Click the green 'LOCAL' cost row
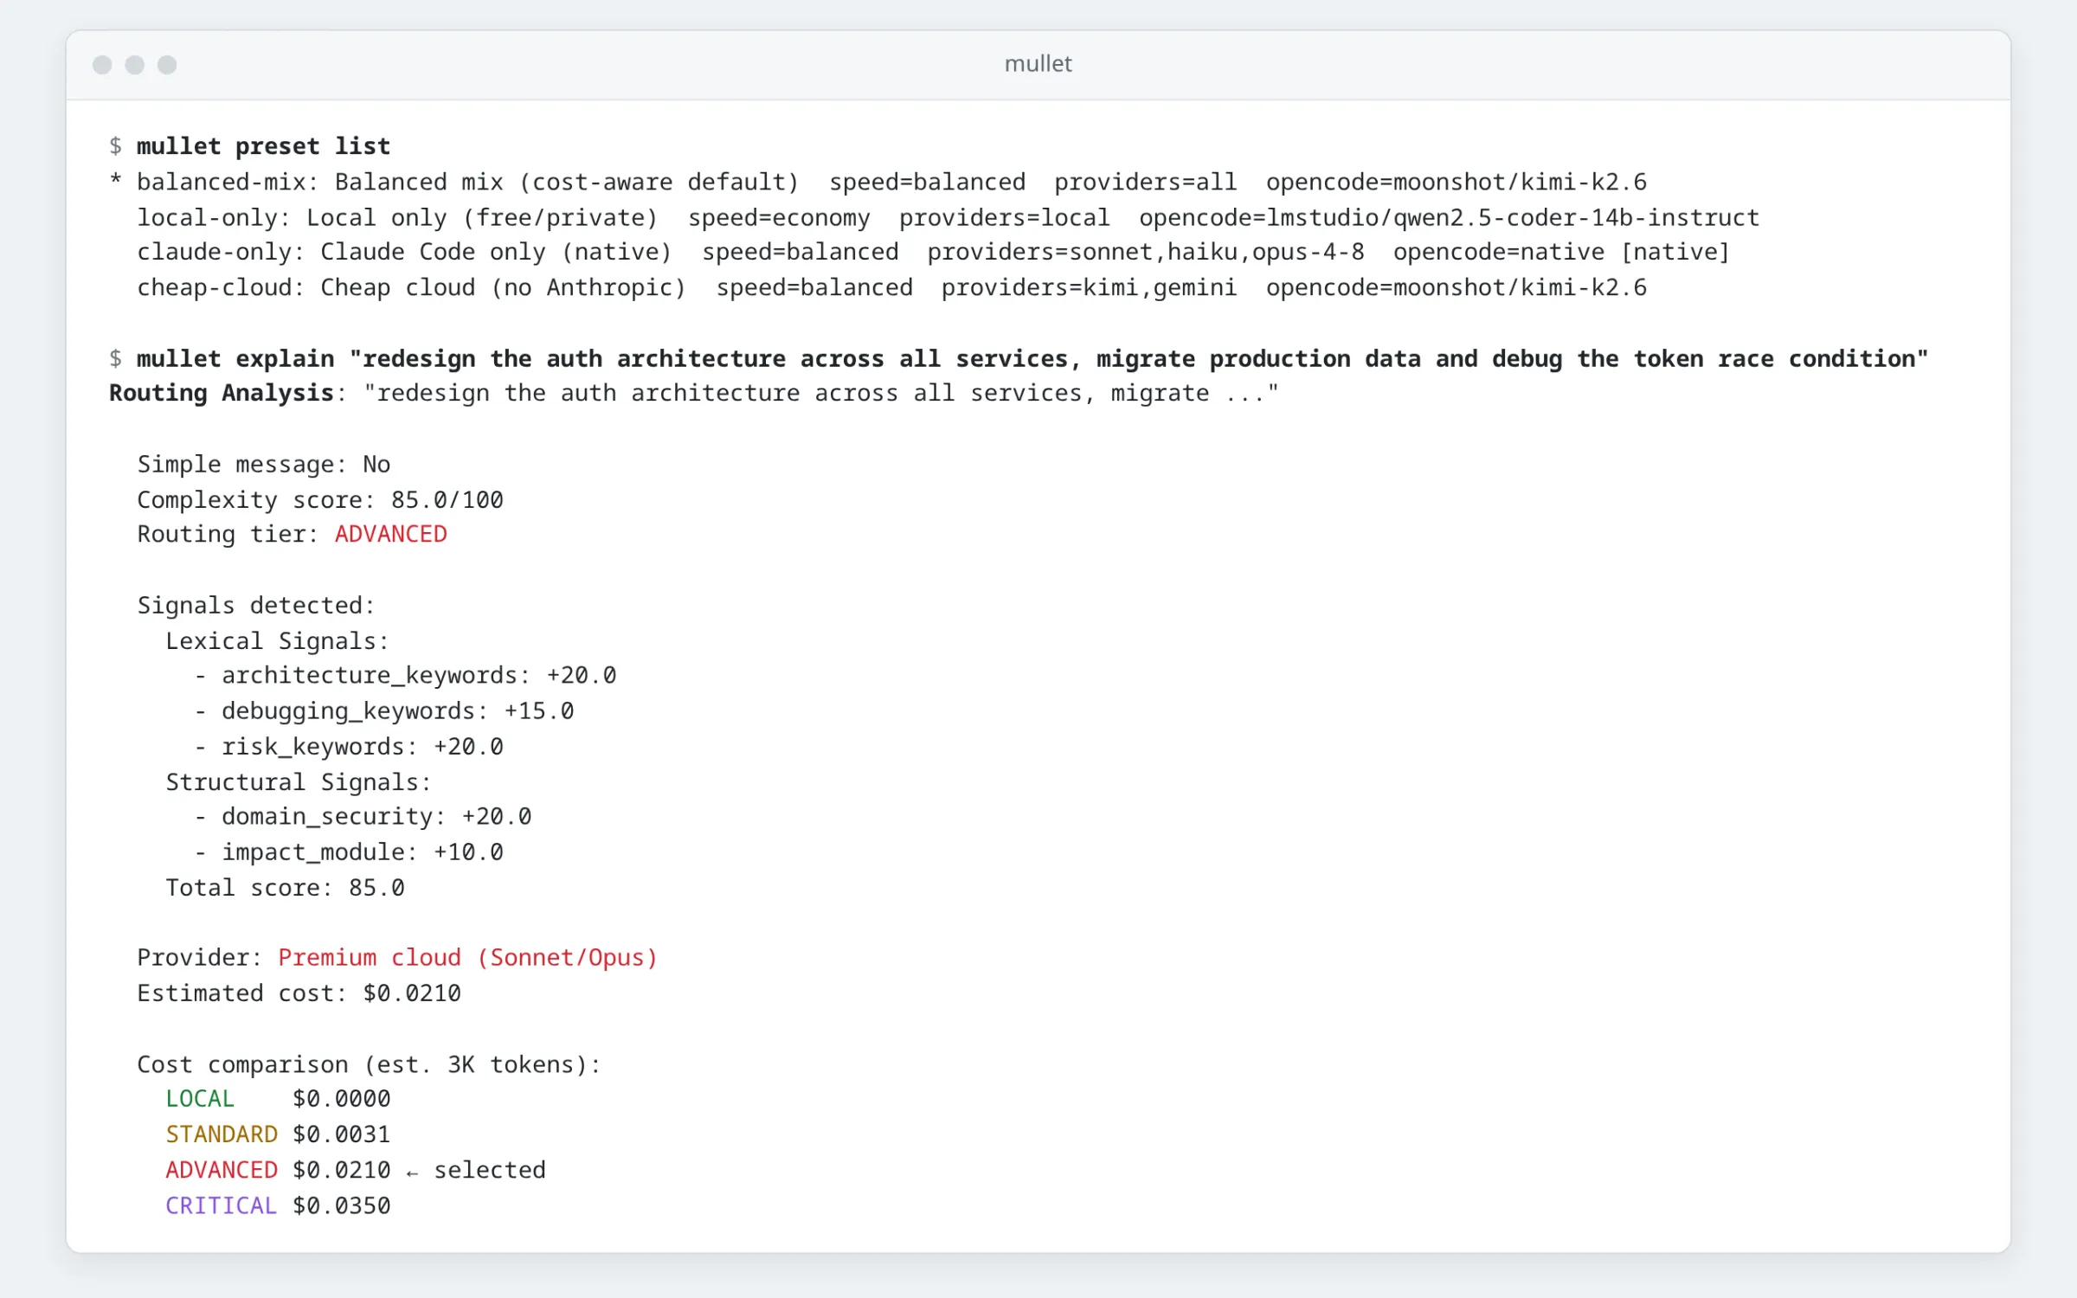The height and width of the screenshot is (1298, 2077). pos(278,1098)
